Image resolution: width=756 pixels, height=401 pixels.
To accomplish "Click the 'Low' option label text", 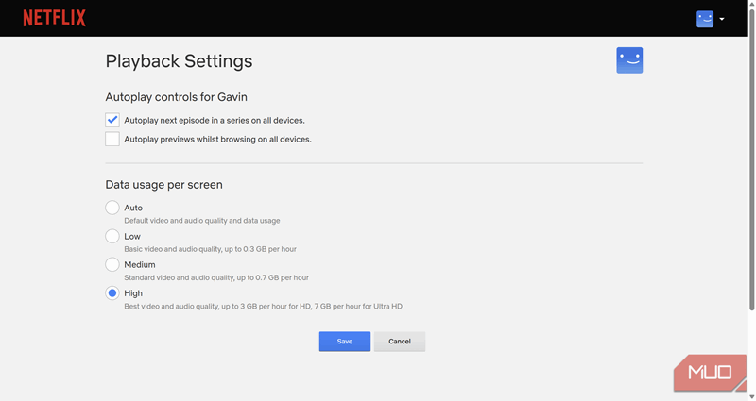I will click(132, 237).
